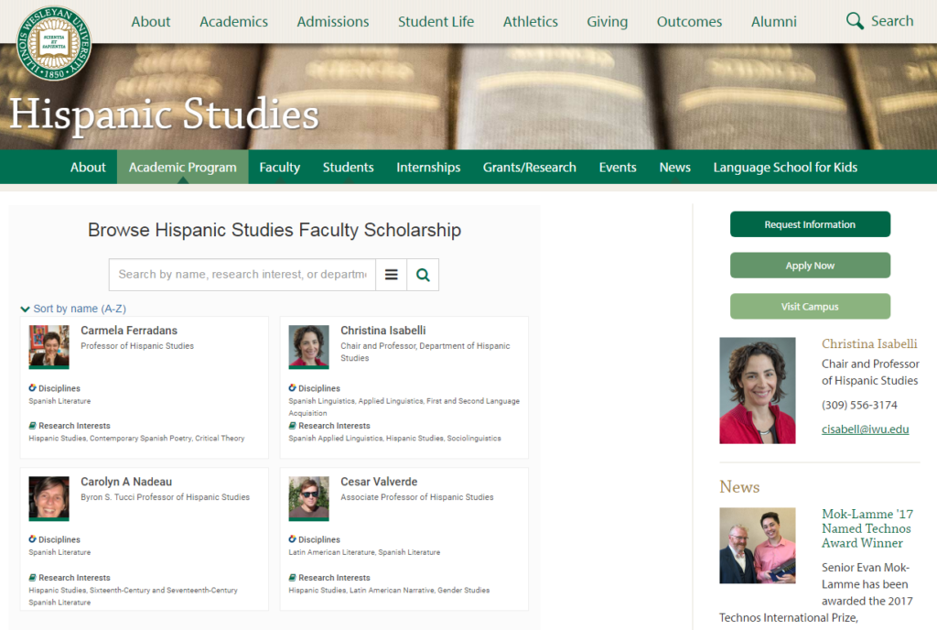Screen dimensions: 937x630
Task: Open Carmela Ferradans profile name
Action: click(x=129, y=331)
